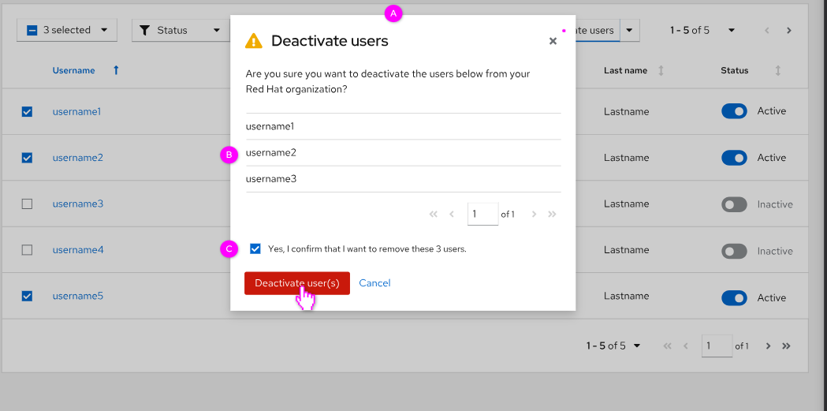The width and height of the screenshot is (827, 411).
Task: Click the dialog page number input field
Action: pyautogui.click(x=482, y=214)
